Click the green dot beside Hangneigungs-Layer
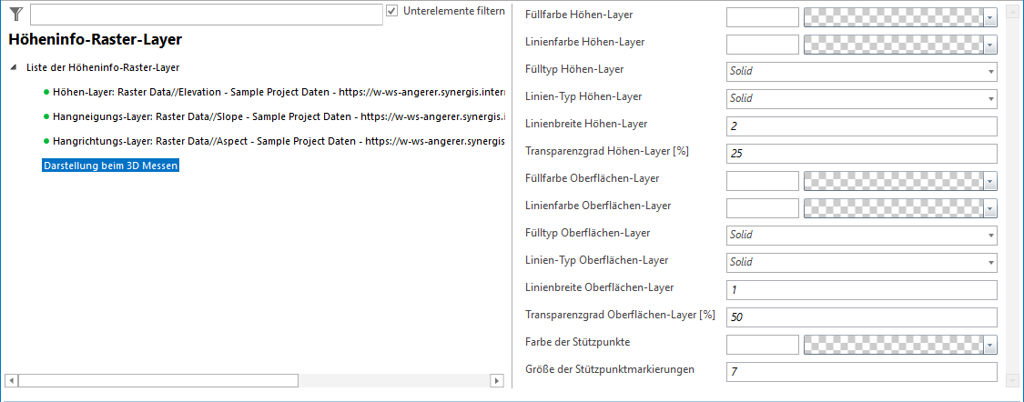The width and height of the screenshot is (1024, 402). [x=46, y=116]
